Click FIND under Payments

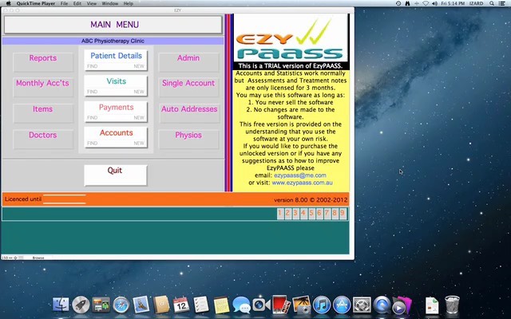coord(93,117)
